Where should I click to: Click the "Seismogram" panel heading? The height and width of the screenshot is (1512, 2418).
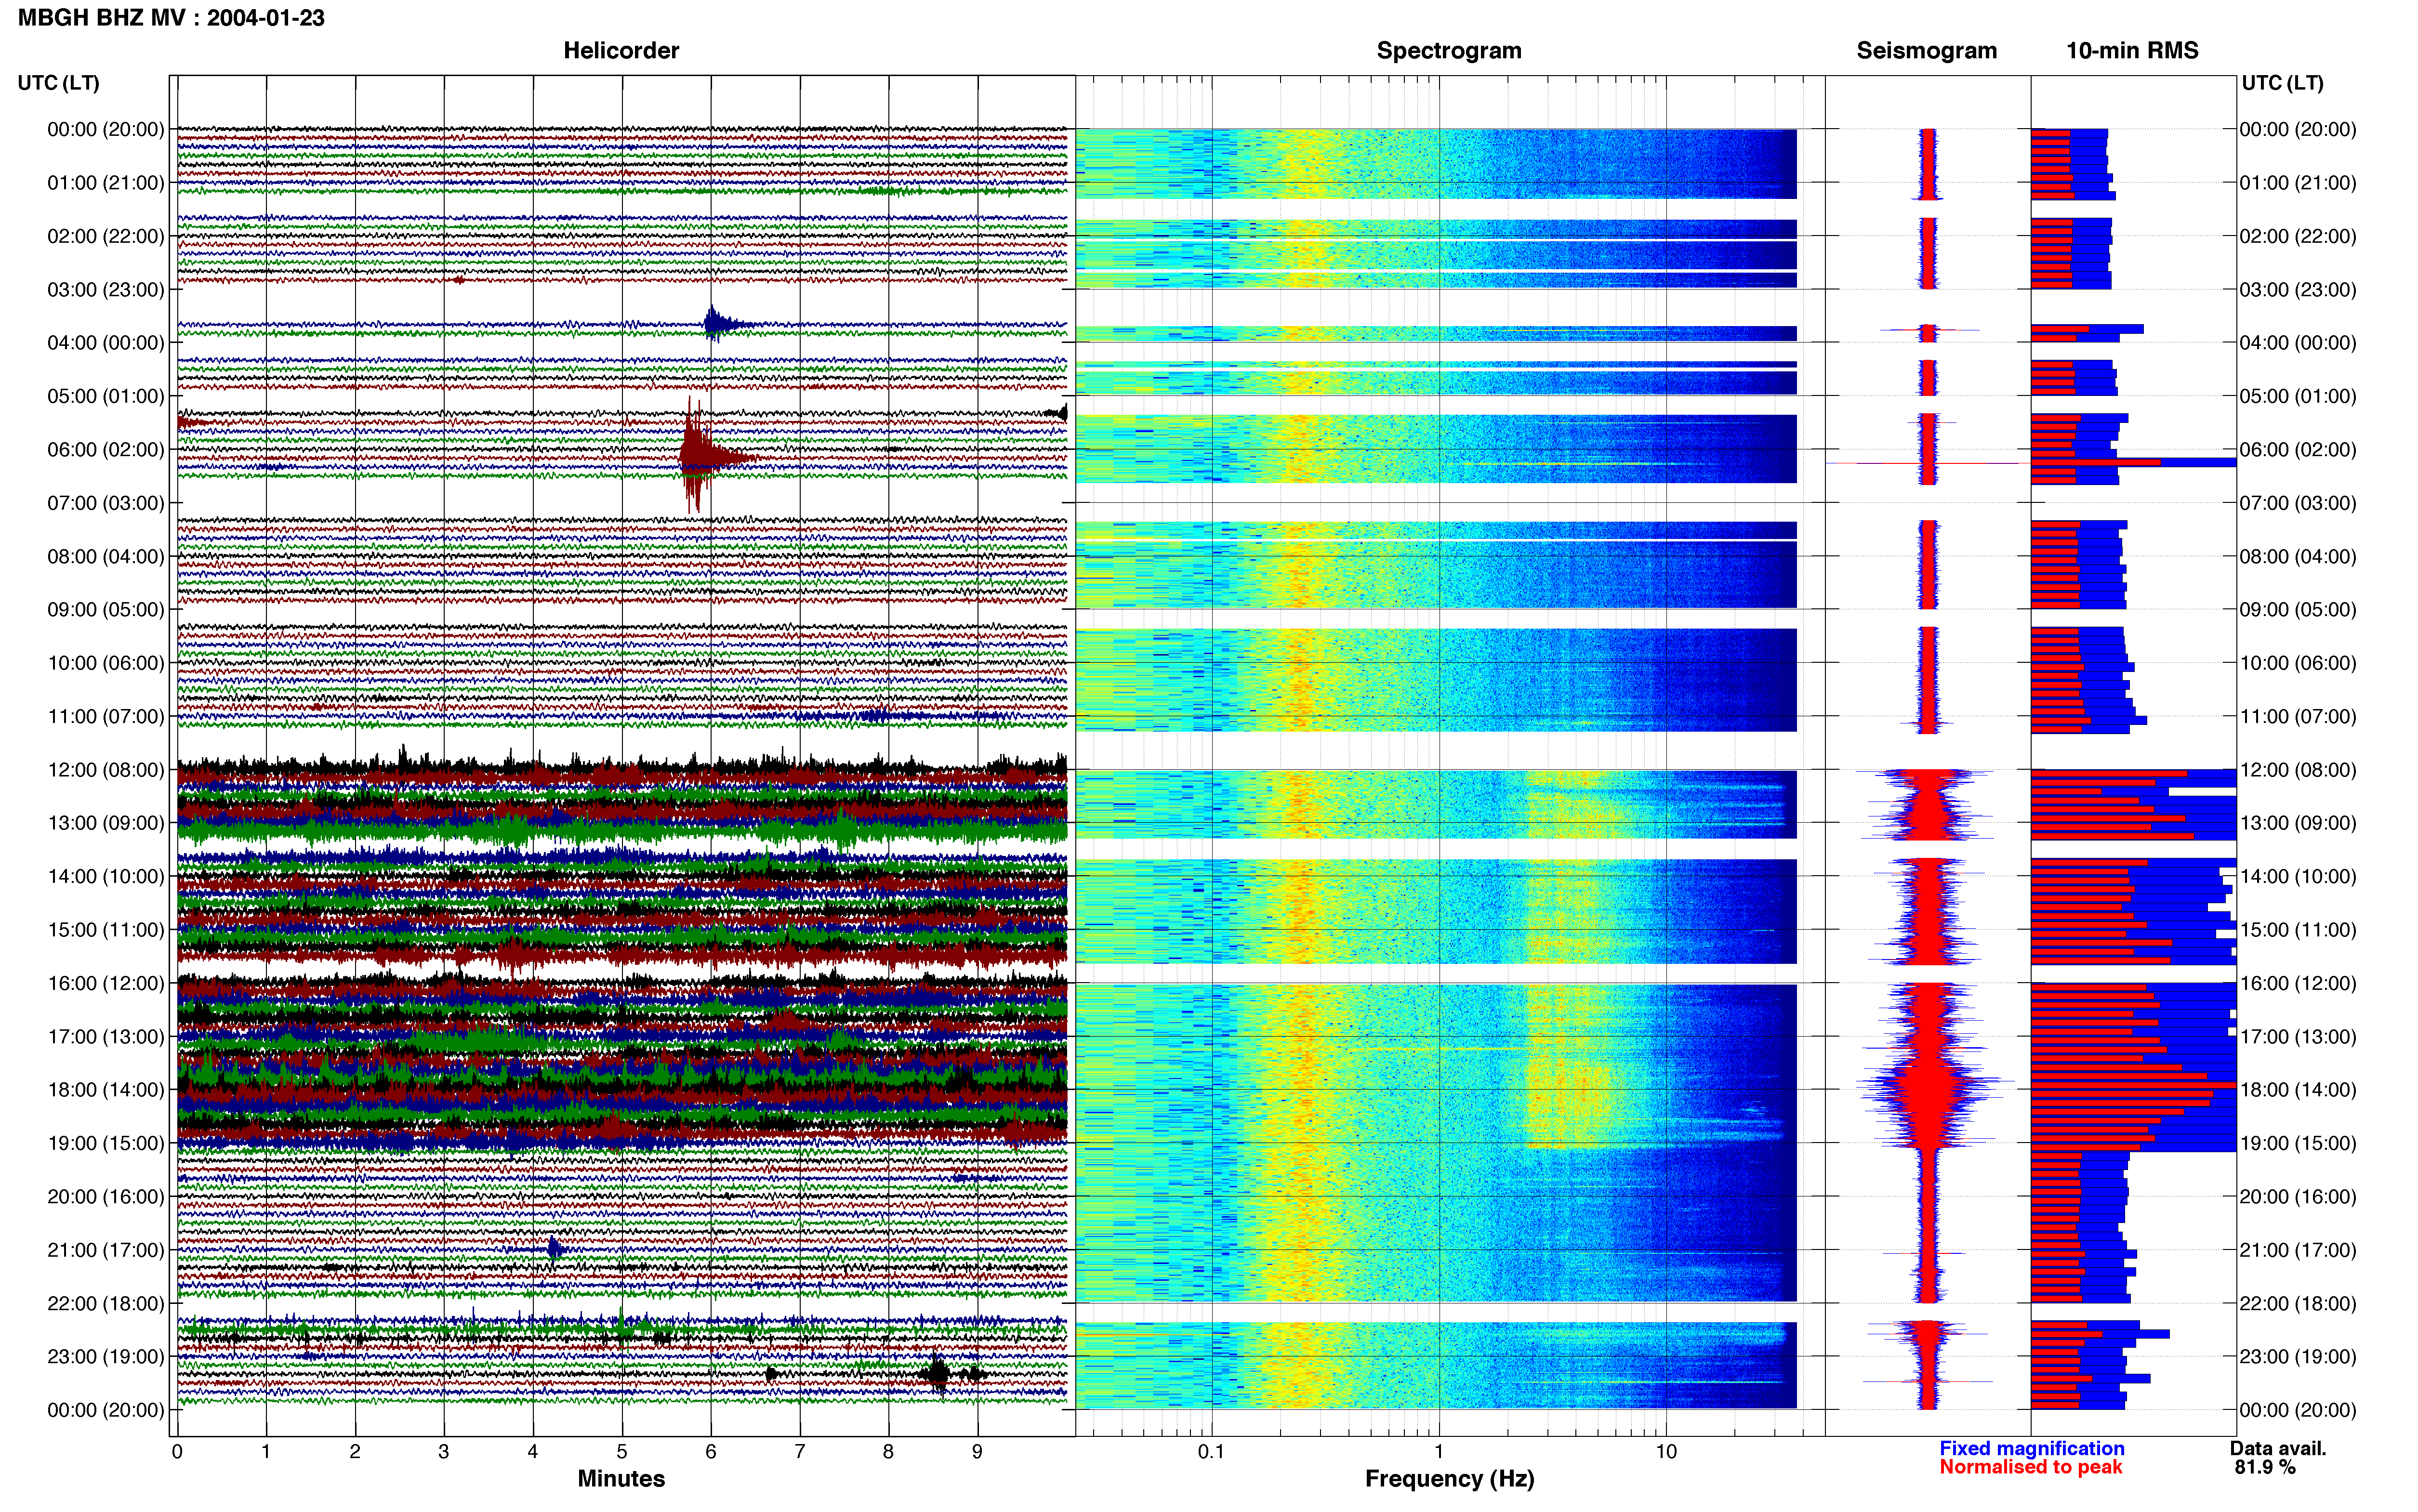pos(1926,51)
